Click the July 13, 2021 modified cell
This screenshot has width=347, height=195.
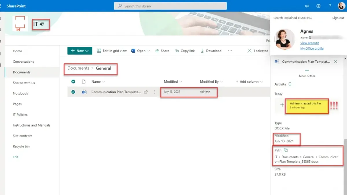tap(172, 92)
